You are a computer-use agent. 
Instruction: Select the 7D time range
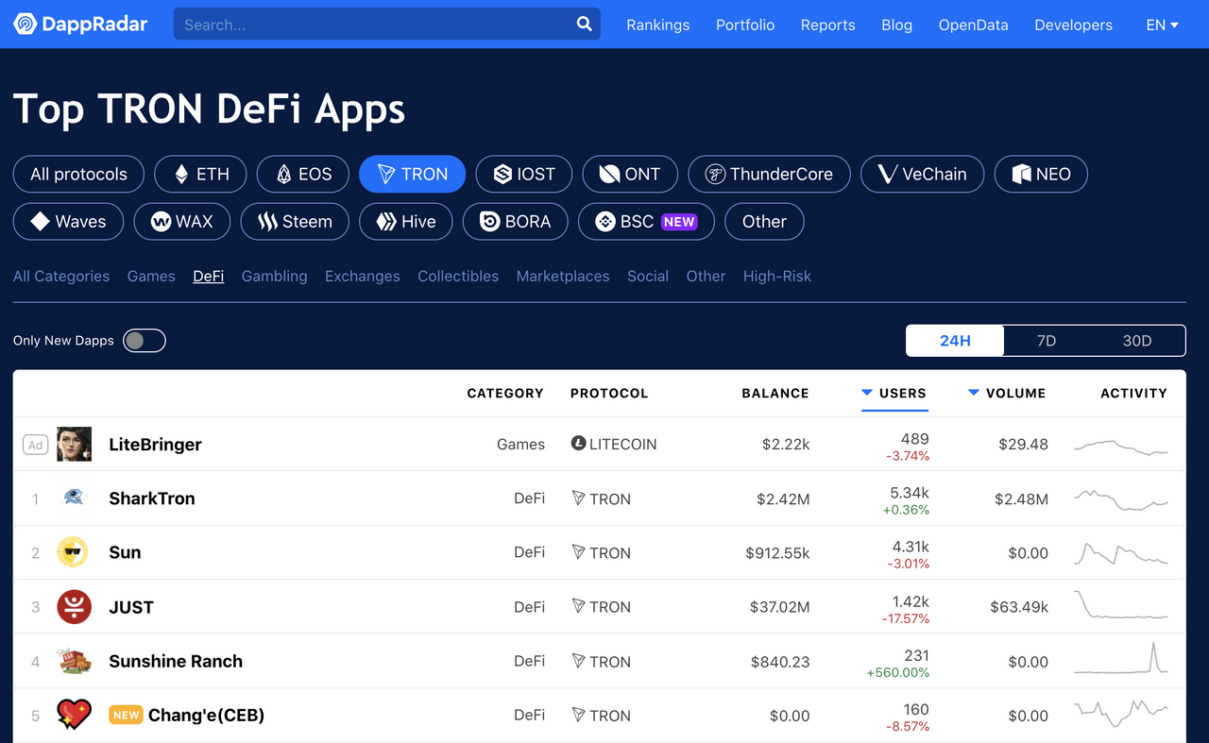[x=1047, y=341]
